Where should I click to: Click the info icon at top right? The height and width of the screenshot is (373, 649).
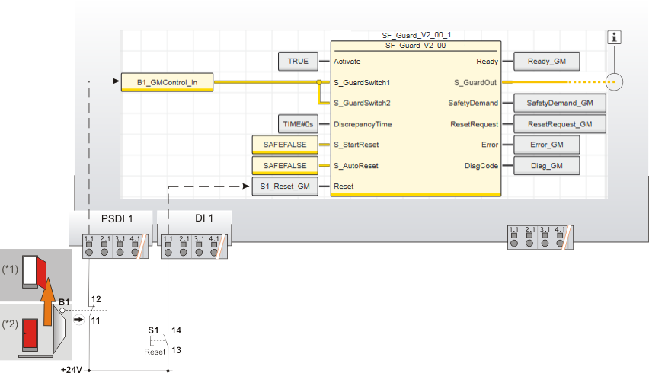(616, 37)
